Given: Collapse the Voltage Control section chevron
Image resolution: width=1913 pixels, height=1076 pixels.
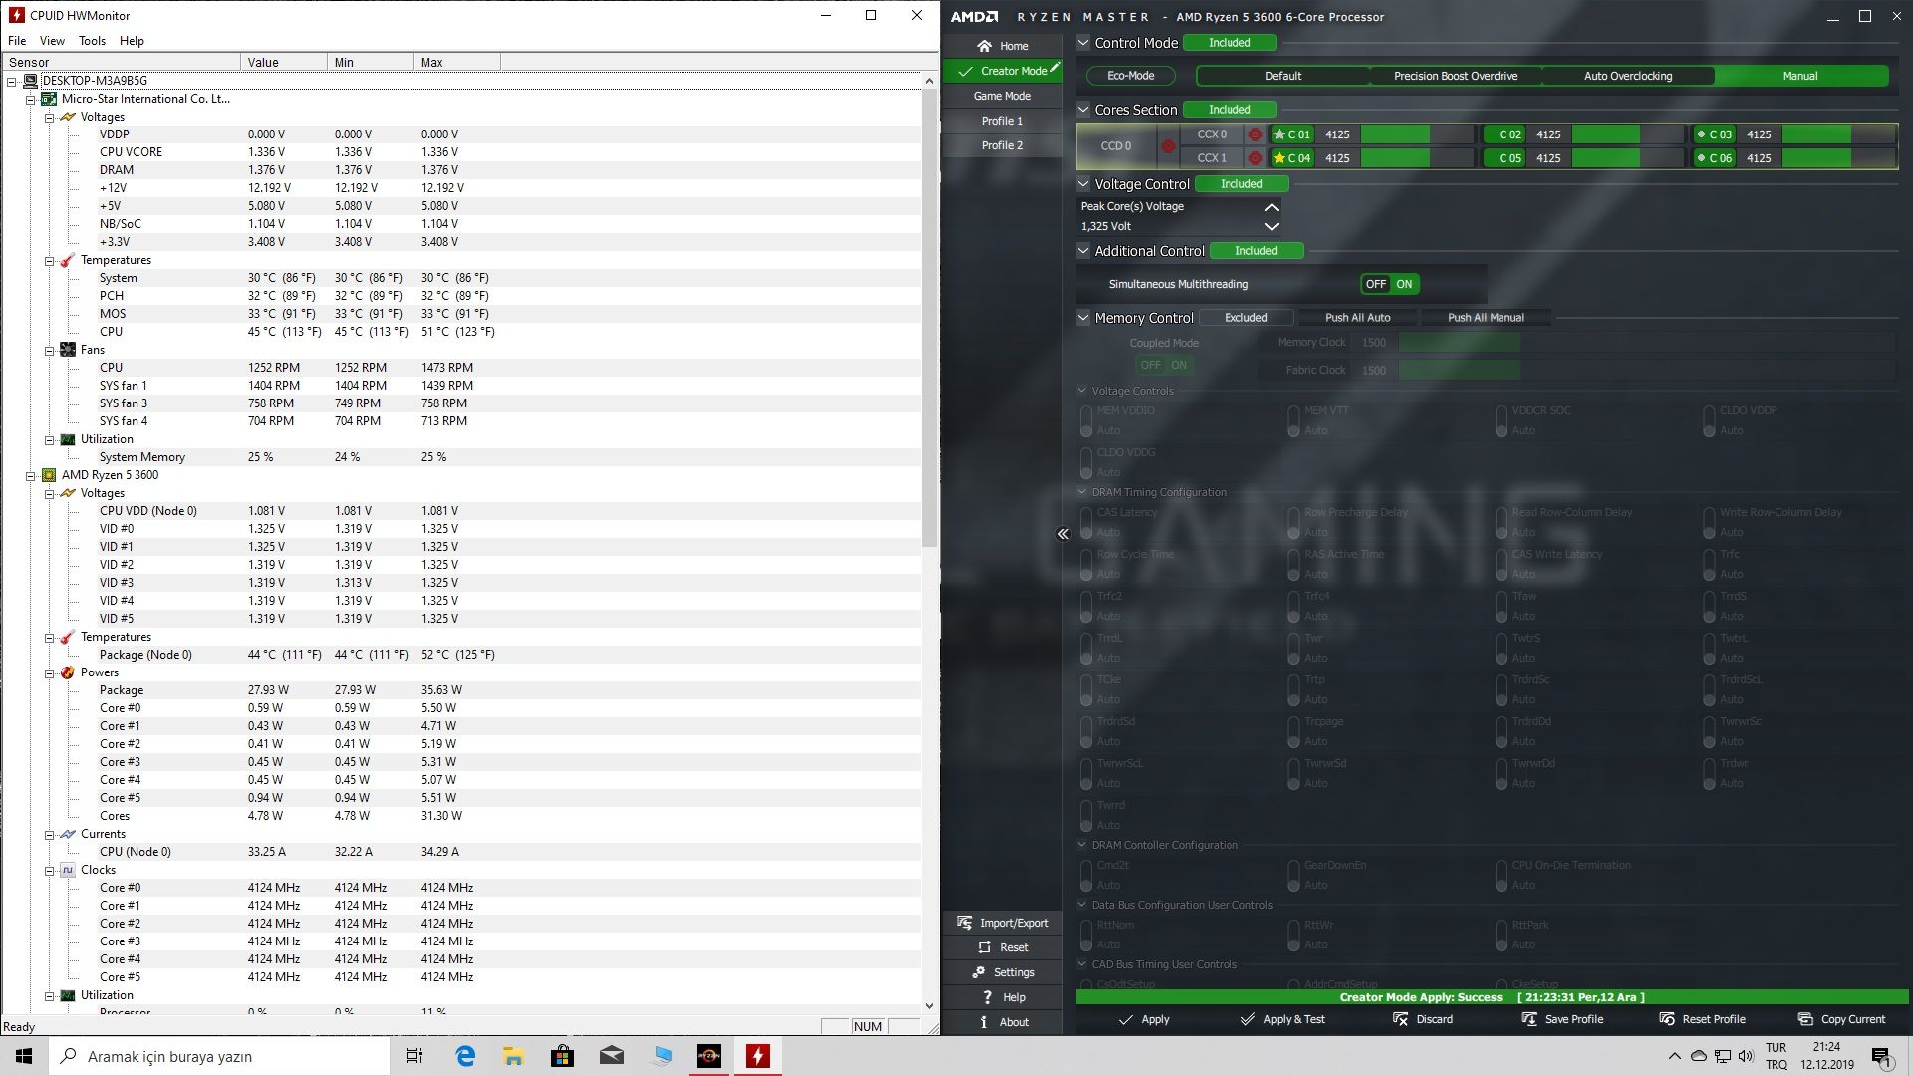Looking at the screenshot, I should click(x=1083, y=184).
